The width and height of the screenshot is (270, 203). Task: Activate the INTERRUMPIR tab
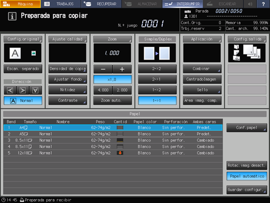pos(182,4)
